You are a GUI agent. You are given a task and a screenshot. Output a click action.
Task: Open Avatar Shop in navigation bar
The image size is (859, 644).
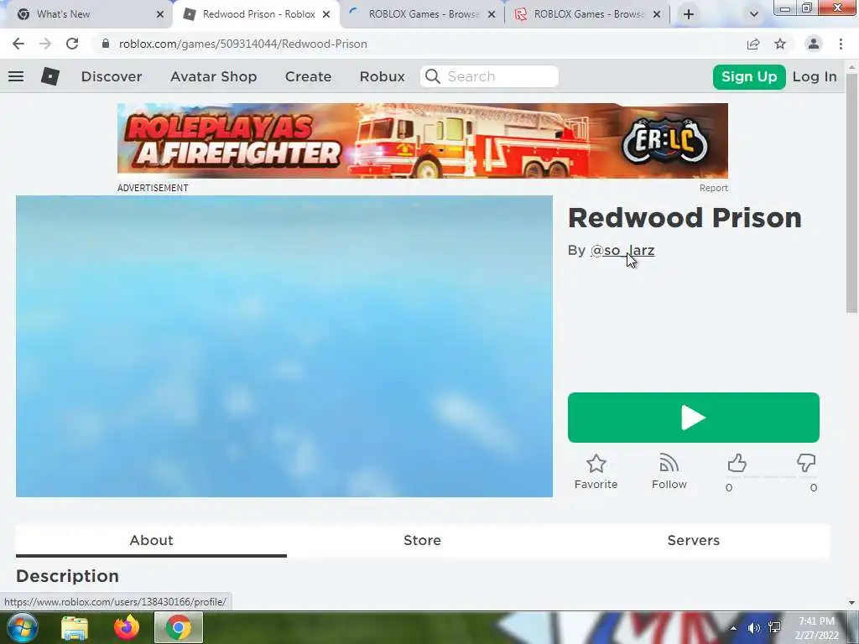click(214, 76)
